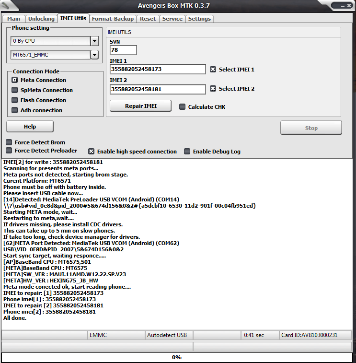
Task: Click '[META]HW_VER : HEXING75_JB_HW' log line
Action: pos(51,281)
